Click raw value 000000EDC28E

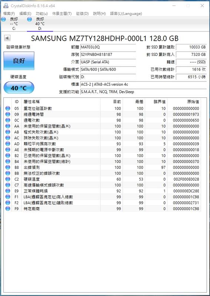tap(186, 191)
